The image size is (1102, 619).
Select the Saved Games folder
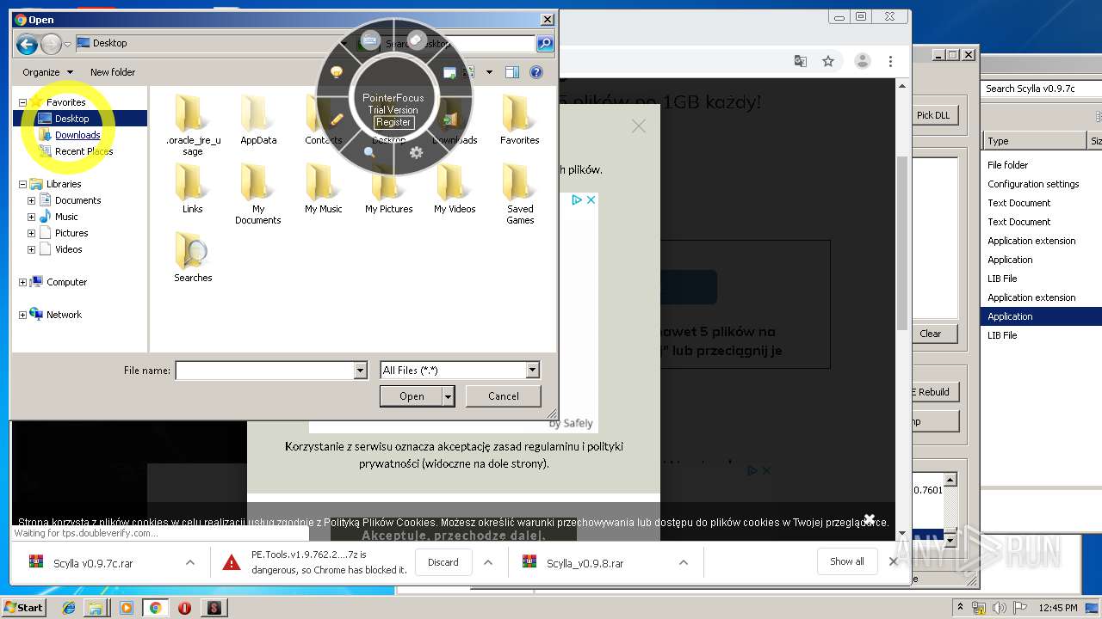(520, 193)
